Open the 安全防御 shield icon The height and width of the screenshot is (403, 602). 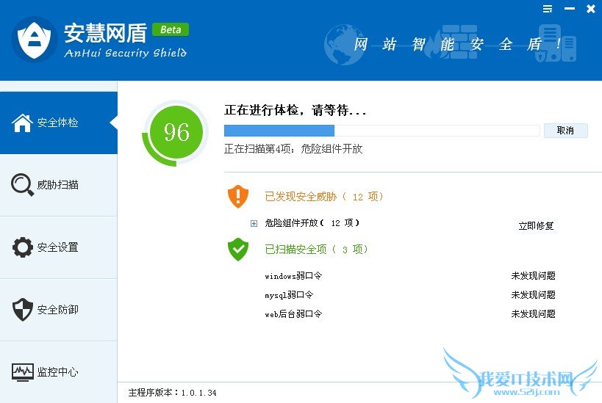click(x=22, y=310)
